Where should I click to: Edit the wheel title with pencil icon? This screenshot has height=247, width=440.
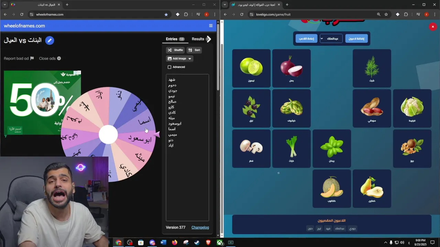pos(49,40)
